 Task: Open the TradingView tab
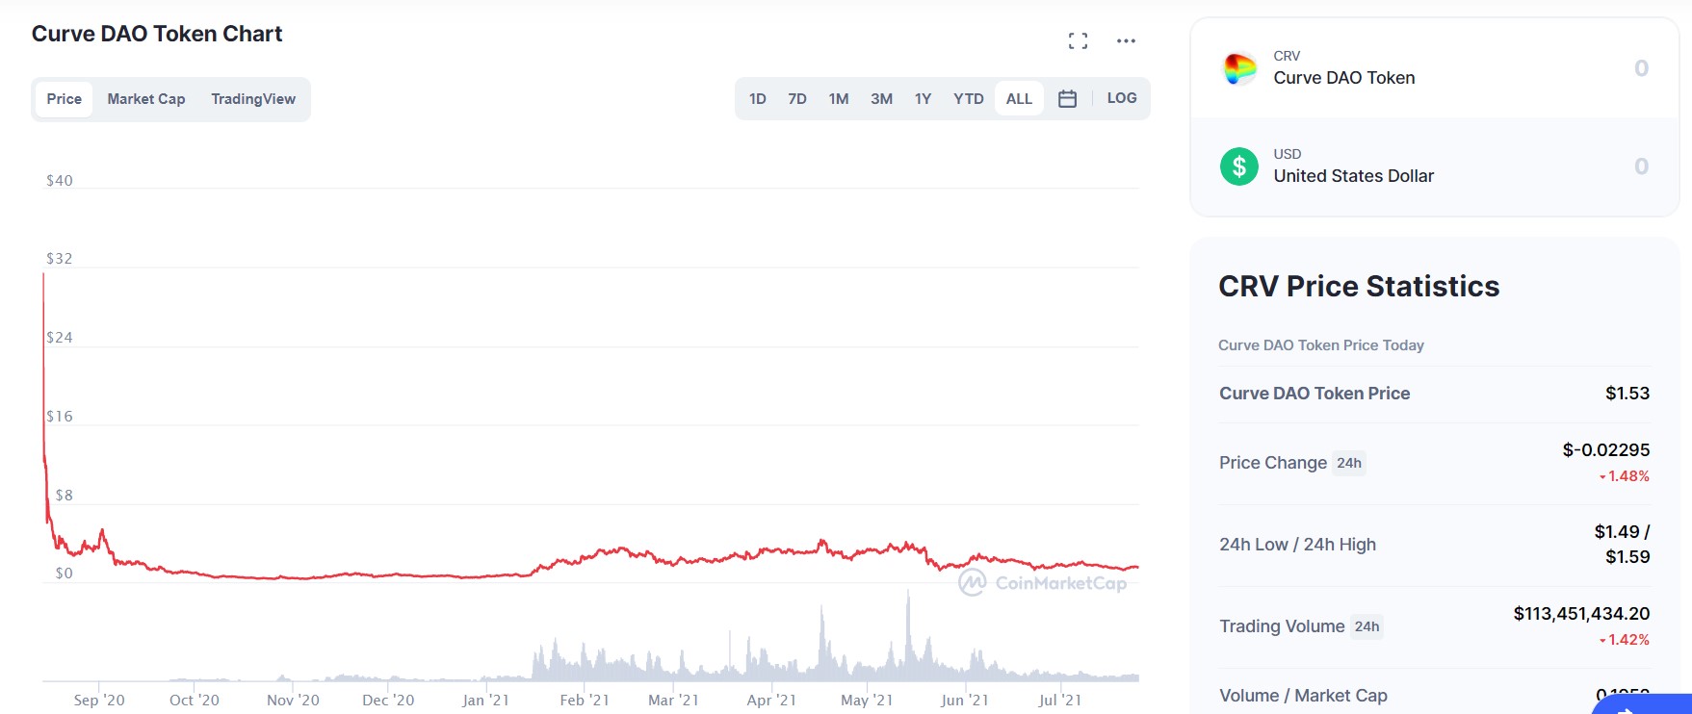[252, 98]
